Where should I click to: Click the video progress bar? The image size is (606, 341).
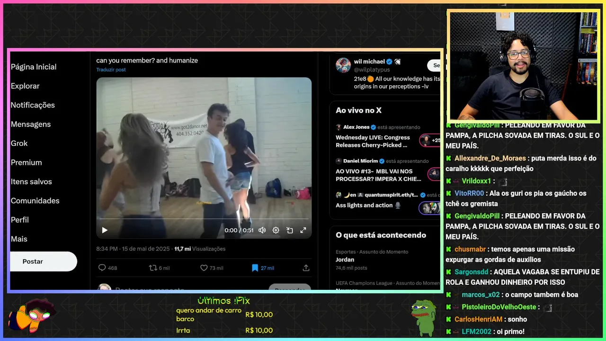pos(204,219)
